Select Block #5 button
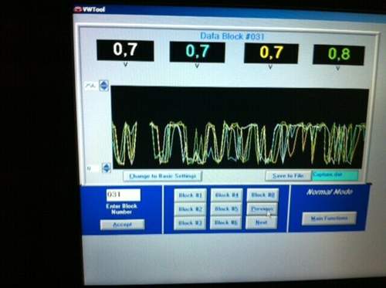Image resolution: width=386 pixels, height=288 pixels. coord(226,208)
